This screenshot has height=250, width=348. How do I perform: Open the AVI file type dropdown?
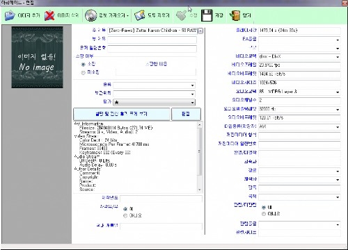(x=338, y=127)
